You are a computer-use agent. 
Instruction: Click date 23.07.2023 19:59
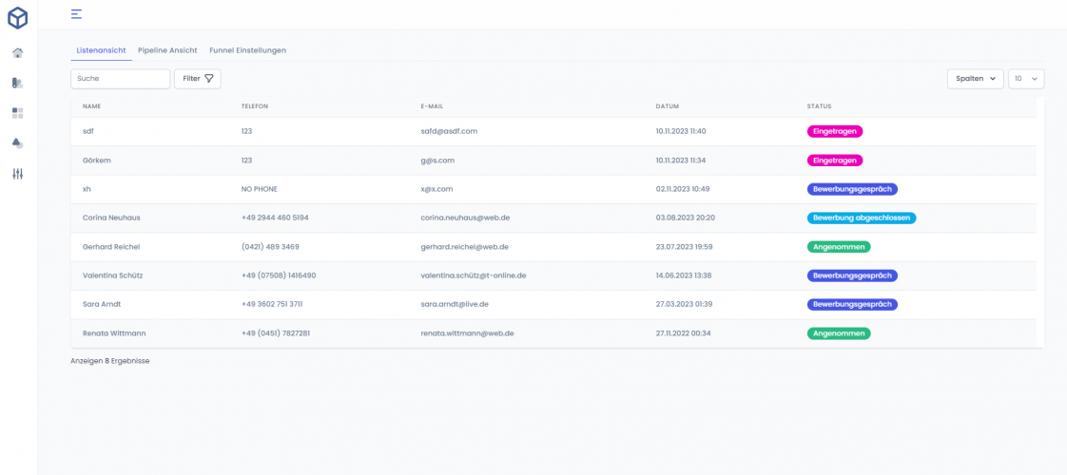click(x=684, y=247)
